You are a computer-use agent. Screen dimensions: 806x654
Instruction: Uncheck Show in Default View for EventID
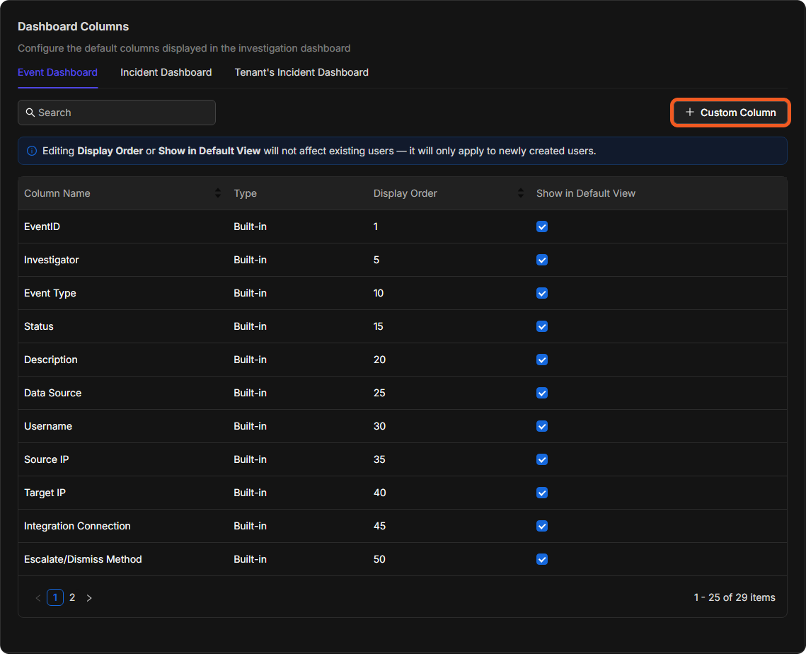[x=542, y=226]
